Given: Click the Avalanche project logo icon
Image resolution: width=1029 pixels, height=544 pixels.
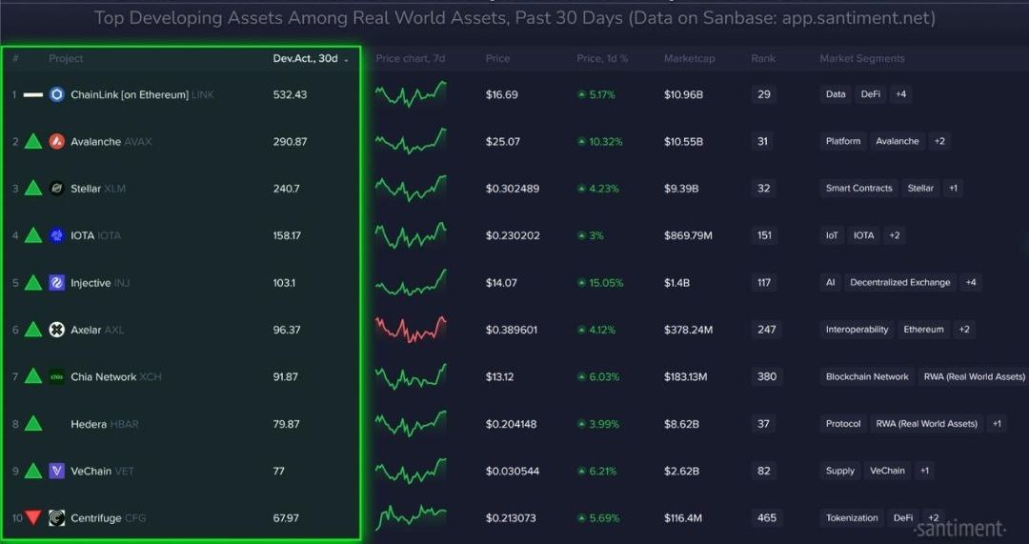Looking at the screenshot, I should pyautogui.click(x=57, y=141).
